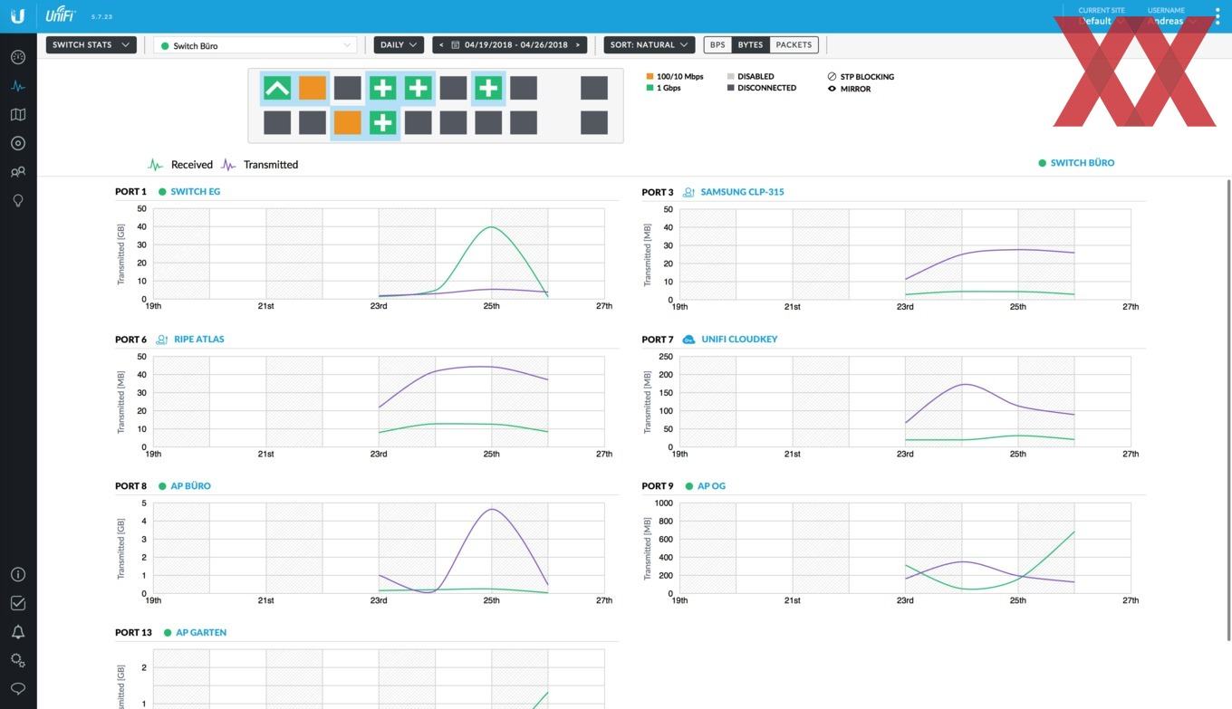The width and height of the screenshot is (1232, 709).
Task: Click the green 1 Gbps legend swatch
Action: click(x=650, y=88)
